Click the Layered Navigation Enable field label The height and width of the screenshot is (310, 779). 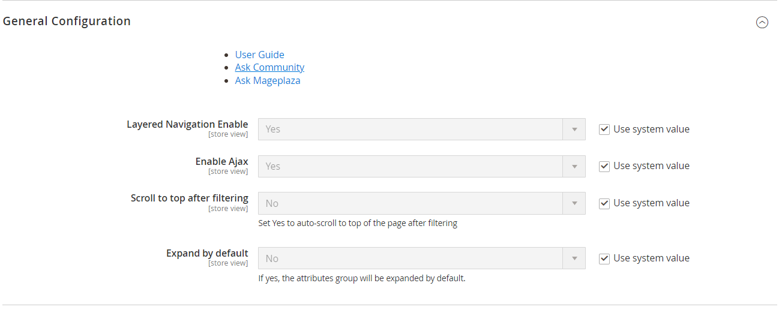point(187,124)
